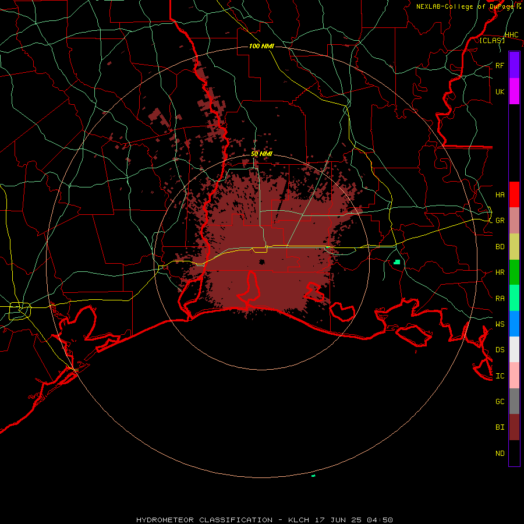Click the '17 JUN 25' date text
Screen dimensions: 524x524
click(339, 520)
